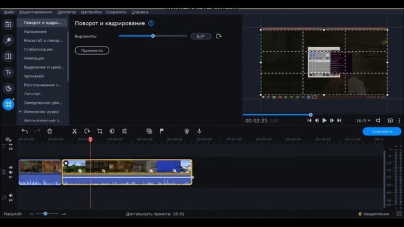The width and height of the screenshot is (404, 227).
Task: Mute the music track speaker icon
Action: [x=11, y=195]
